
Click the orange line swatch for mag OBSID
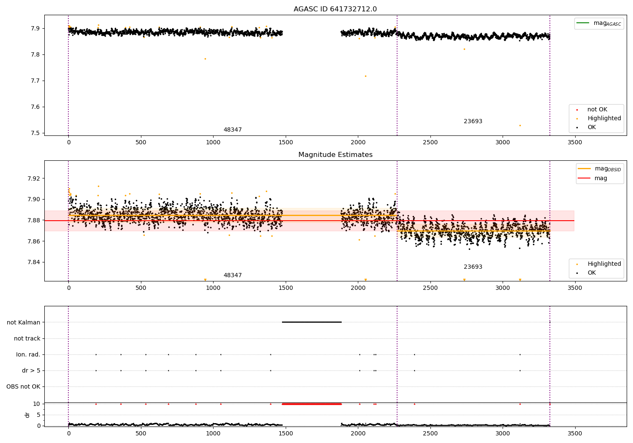(584, 169)
